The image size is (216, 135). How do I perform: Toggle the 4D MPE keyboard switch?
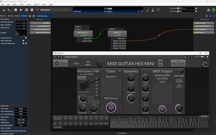coord(204,117)
